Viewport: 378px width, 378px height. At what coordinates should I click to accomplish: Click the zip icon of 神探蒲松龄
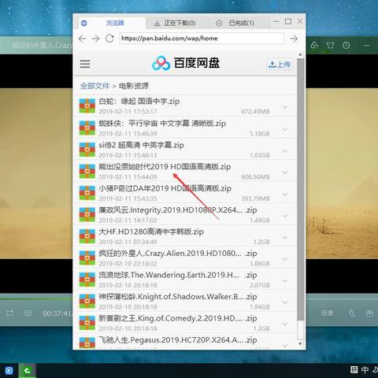pyautogui.click(x=87, y=301)
